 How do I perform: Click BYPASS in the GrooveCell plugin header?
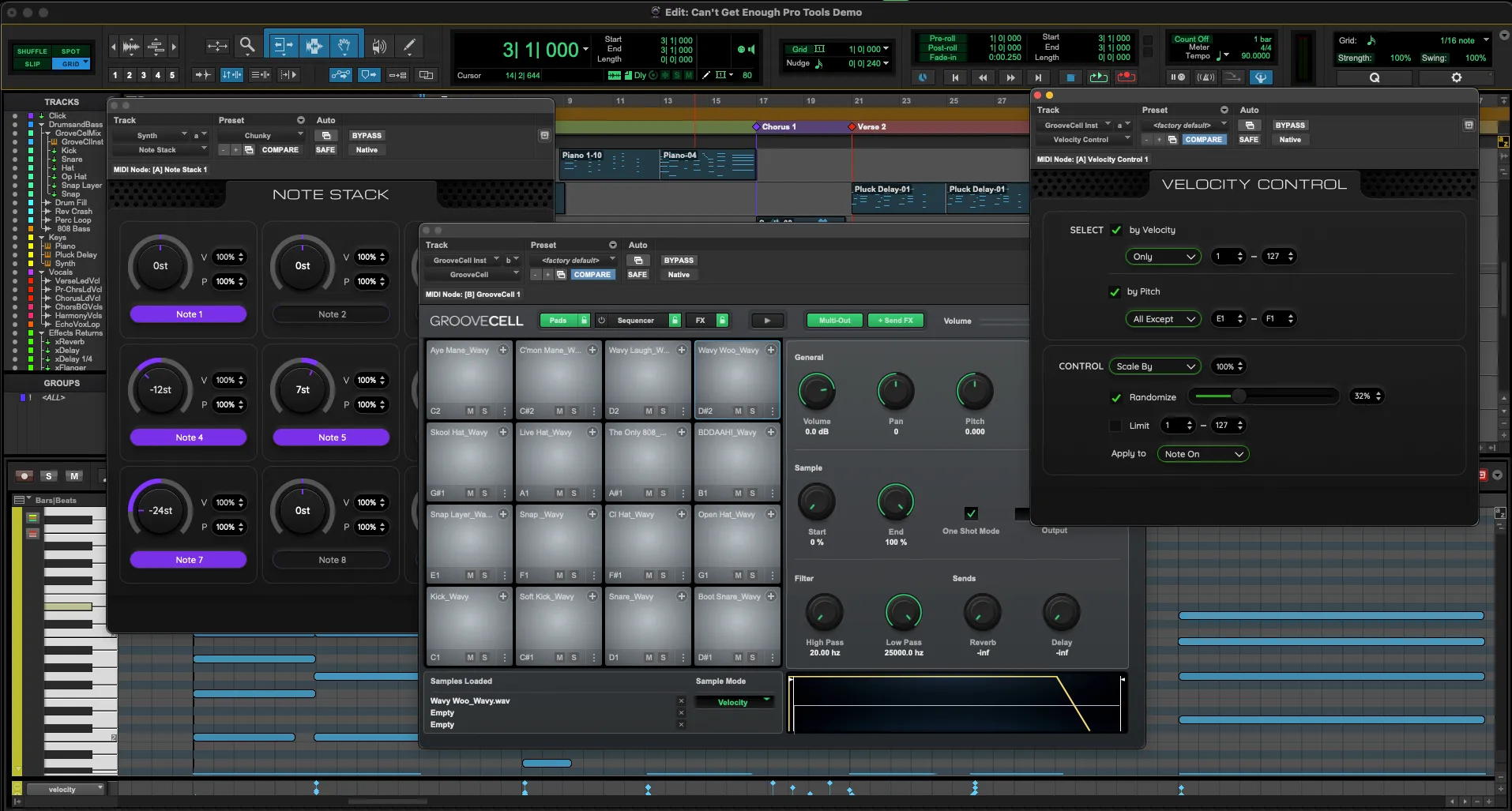679,261
